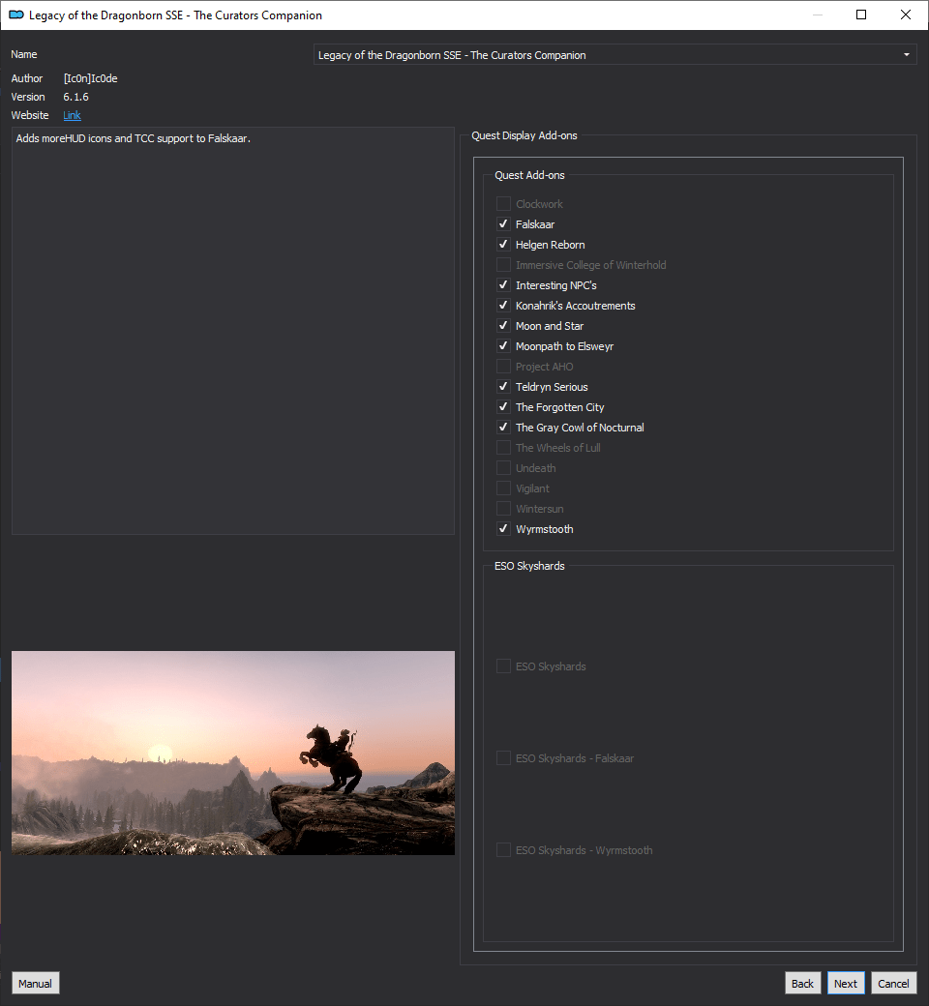Click the Wintersun checkbox
The width and height of the screenshot is (929, 1006).
503,509
